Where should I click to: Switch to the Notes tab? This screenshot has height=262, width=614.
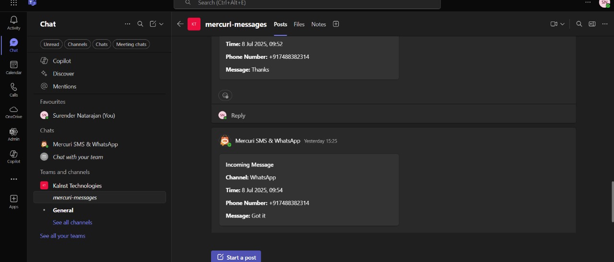pyautogui.click(x=319, y=24)
